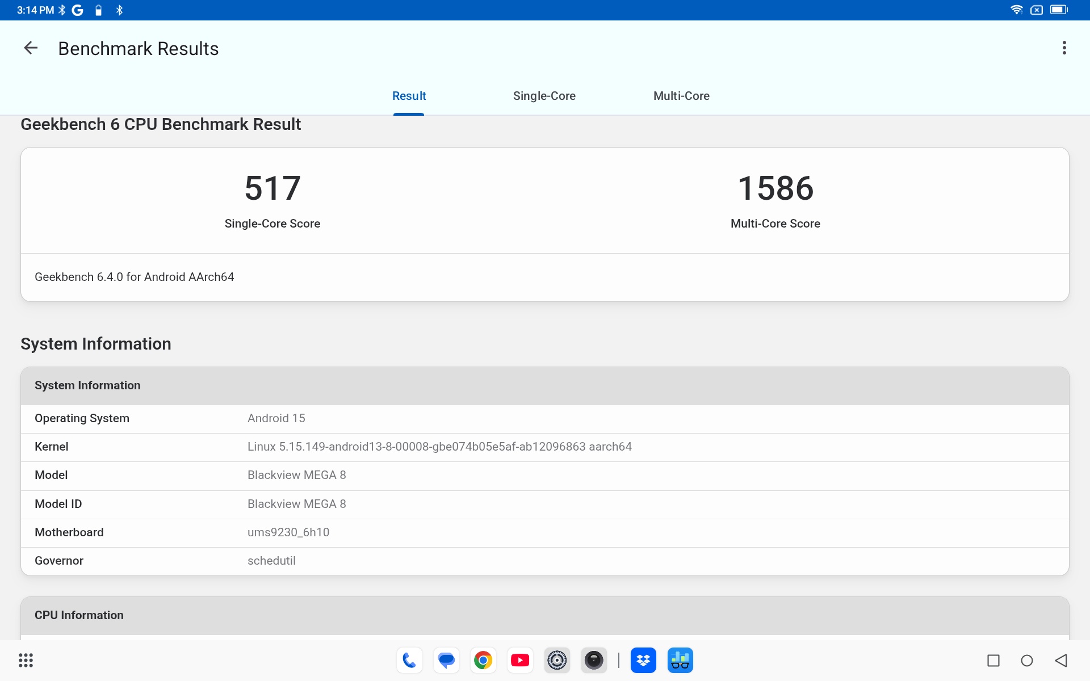
Task: Tap the Kernel row label
Action: pos(52,447)
